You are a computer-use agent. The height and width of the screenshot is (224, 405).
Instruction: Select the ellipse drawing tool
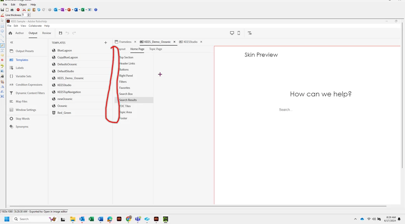pos(2,31)
